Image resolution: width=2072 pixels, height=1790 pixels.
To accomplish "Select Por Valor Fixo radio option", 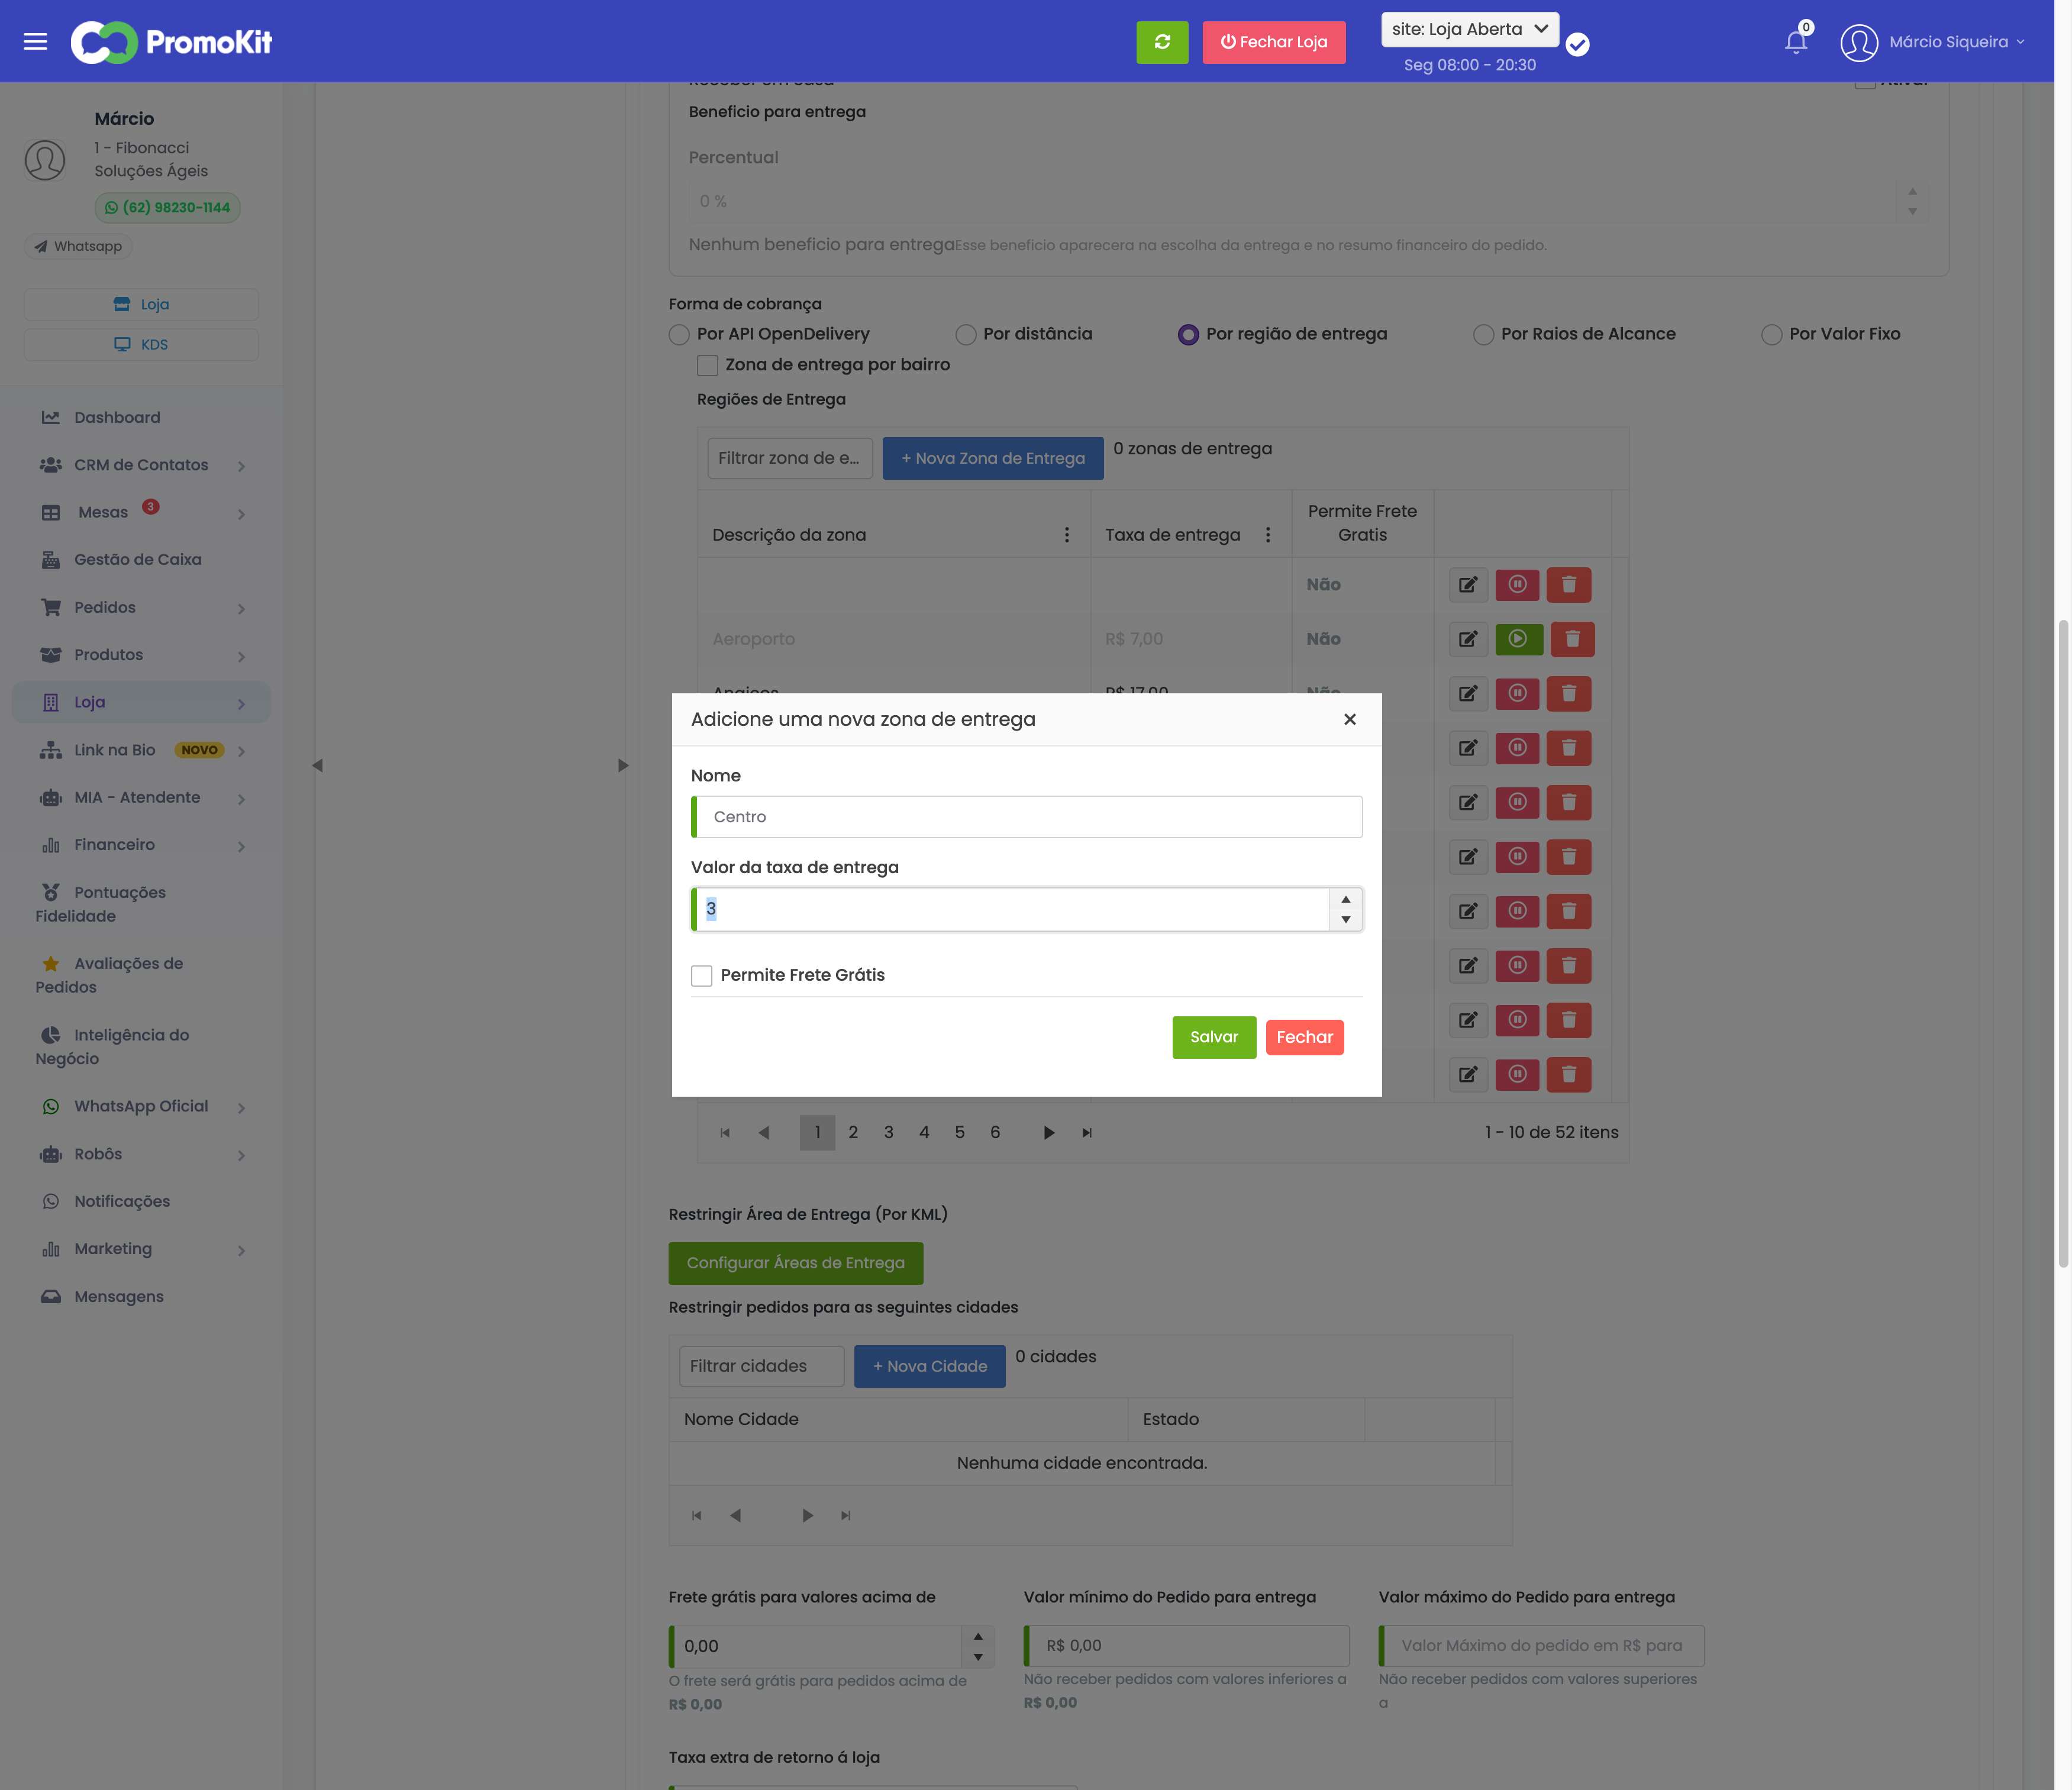I will coord(1771,334).
